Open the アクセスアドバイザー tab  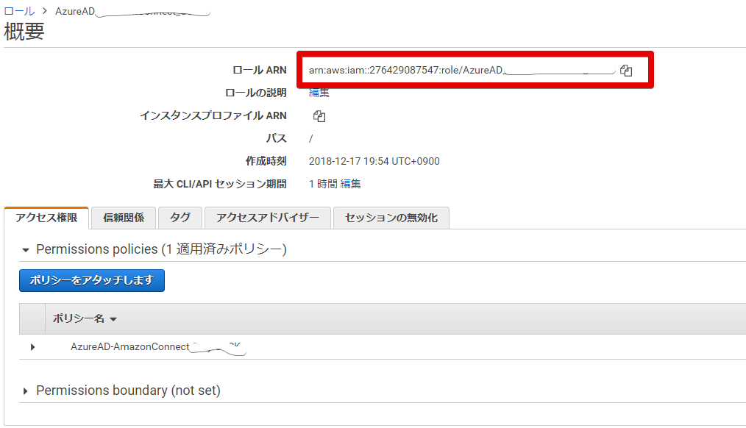[x=267, y=218]
